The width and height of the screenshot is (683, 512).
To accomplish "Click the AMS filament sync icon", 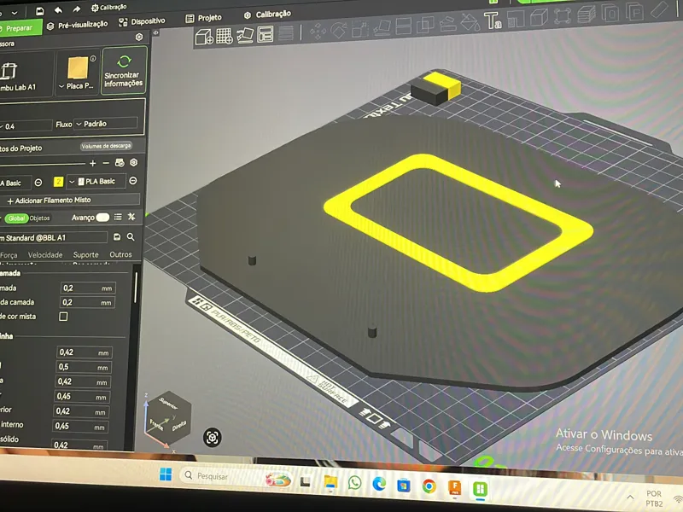I will click(x=120, y=163).
